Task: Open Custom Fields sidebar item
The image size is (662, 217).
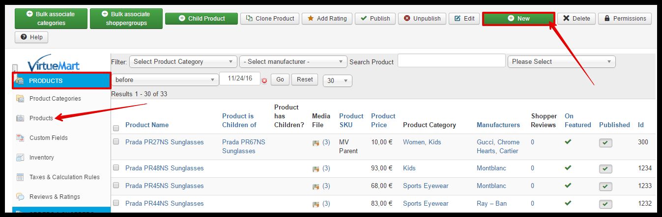Action: 49,138
